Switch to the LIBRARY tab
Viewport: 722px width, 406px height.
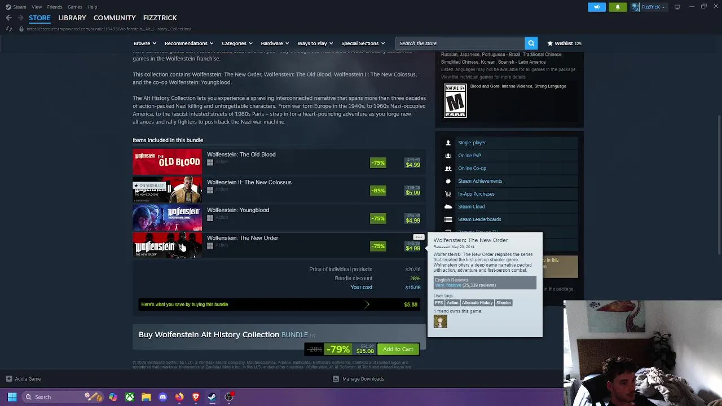[x=72, y=18]
